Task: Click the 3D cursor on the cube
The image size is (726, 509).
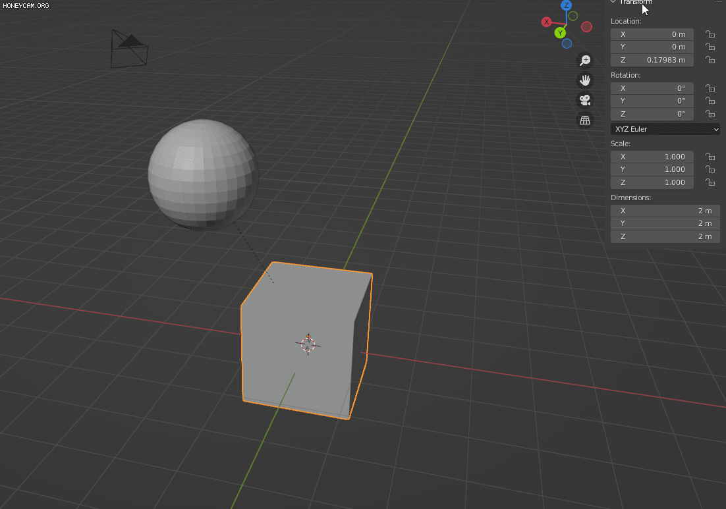Action: pos(308,344)
